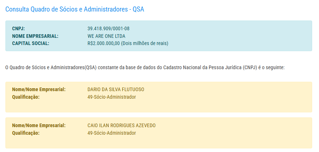
Task: Click the '(CNPJ)' abbreviation in the paragraph
Action: pos(250,67)
